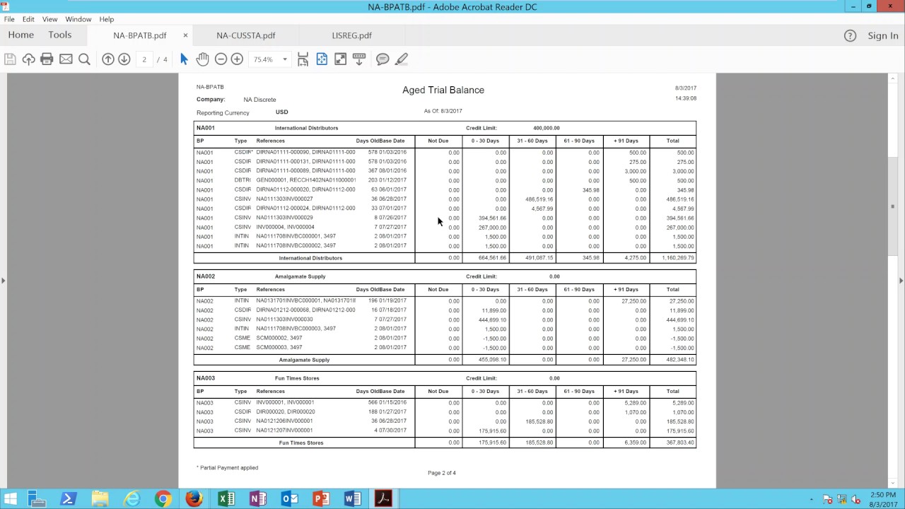
Task: Click reference NA0111303INV000027
Action: 284,199
